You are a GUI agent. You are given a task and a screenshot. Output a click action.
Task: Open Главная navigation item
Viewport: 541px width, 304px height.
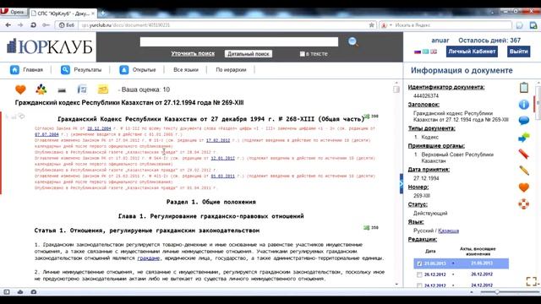[x=26, y=70]
